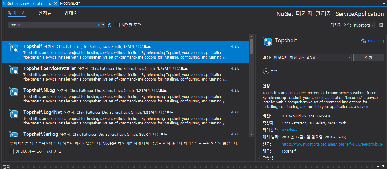Toggle the 시험판 포함 prerelease checkbox
This screenshot has width=387, height=169.
117,25
